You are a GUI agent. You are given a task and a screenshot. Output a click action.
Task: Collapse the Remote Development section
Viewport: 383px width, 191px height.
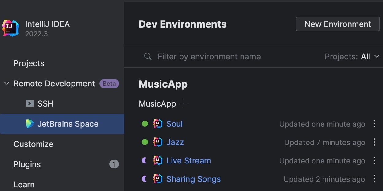click(7, 83)
